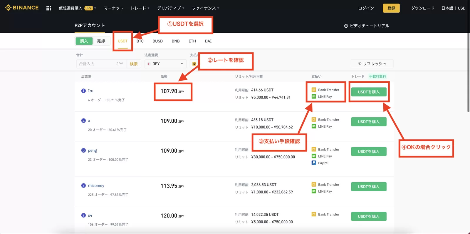Select the 購入 buy toggle
Viewport: 470px width, 234px height.
click(84, 41)
